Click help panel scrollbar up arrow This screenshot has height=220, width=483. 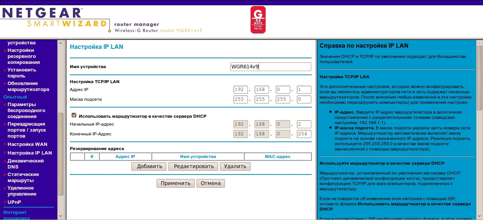[479, 43]
